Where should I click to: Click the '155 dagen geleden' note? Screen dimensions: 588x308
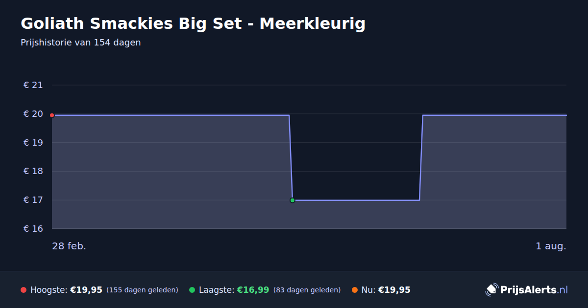pyautogui.click(x=142, y=290)
